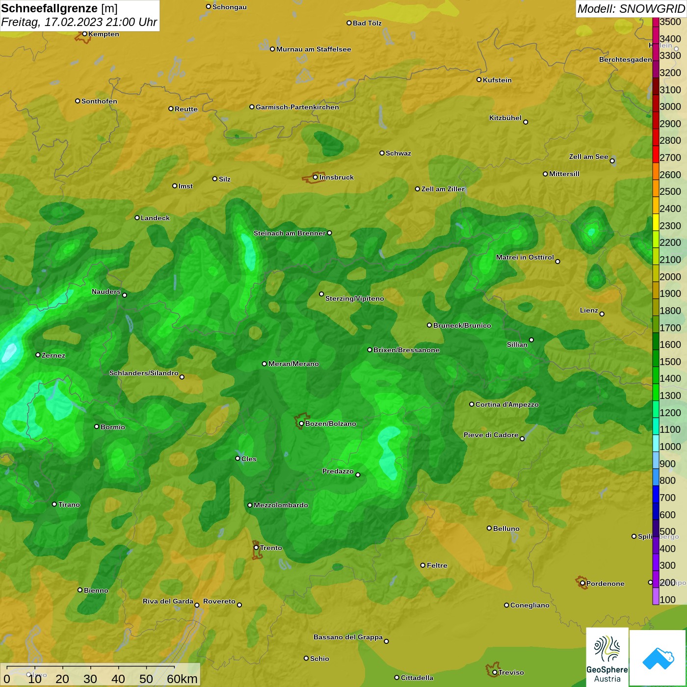Click the Belluno marker dot
The image size is (687, 687).
pyautogui.click(x=489, y=528)
